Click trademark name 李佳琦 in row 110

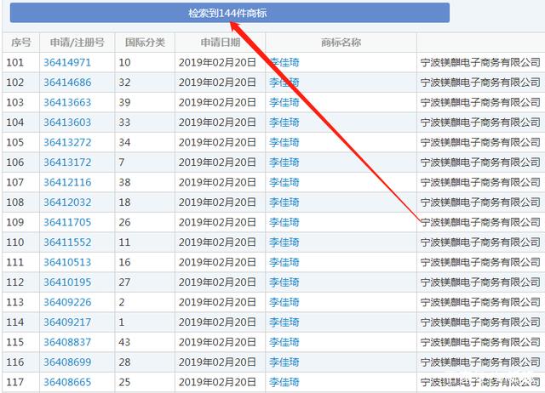click(284, 242)
